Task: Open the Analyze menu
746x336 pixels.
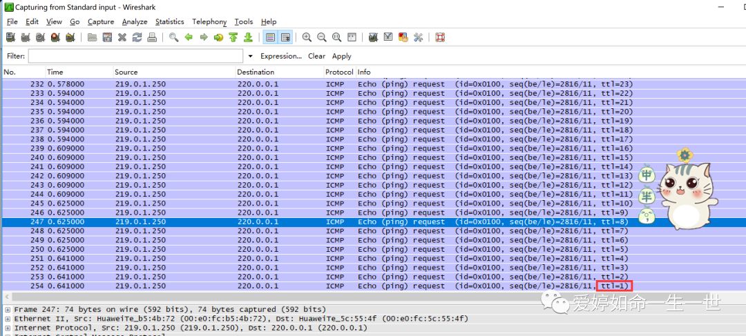Action: 135,22
